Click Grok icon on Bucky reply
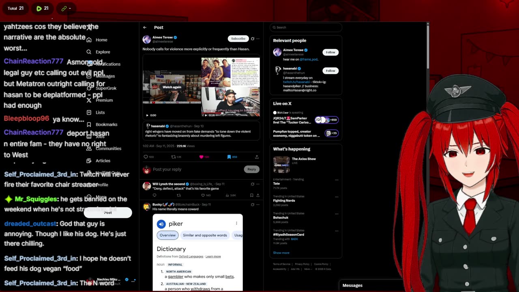519x292 pixels. click(252, 204)
